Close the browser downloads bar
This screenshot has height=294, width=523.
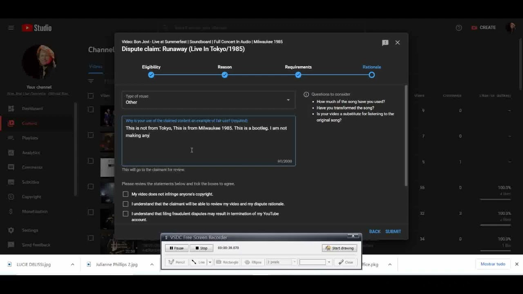point(516,264)
